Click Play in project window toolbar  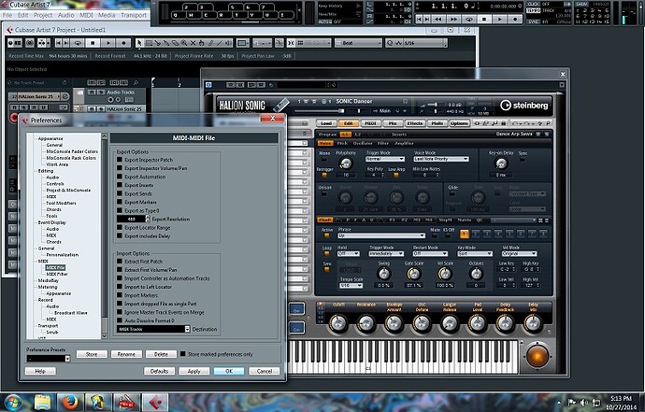click(107, 43)
